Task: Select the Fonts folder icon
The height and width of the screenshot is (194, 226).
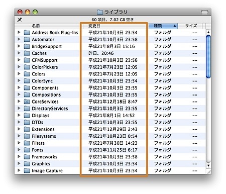Action: point(27,150)
